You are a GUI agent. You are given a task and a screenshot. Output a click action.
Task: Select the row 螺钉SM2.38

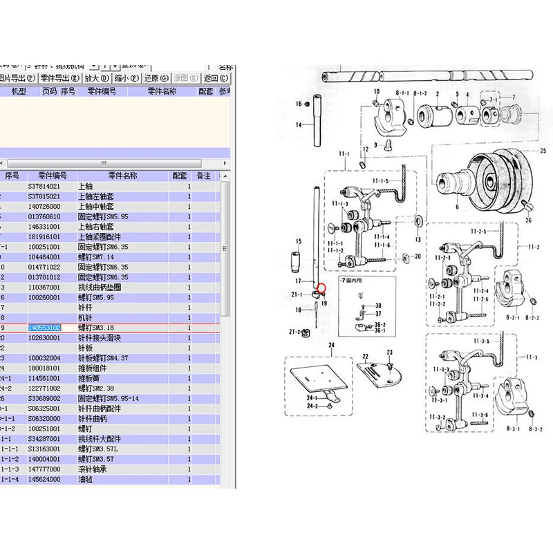click(x=110, y=388)
